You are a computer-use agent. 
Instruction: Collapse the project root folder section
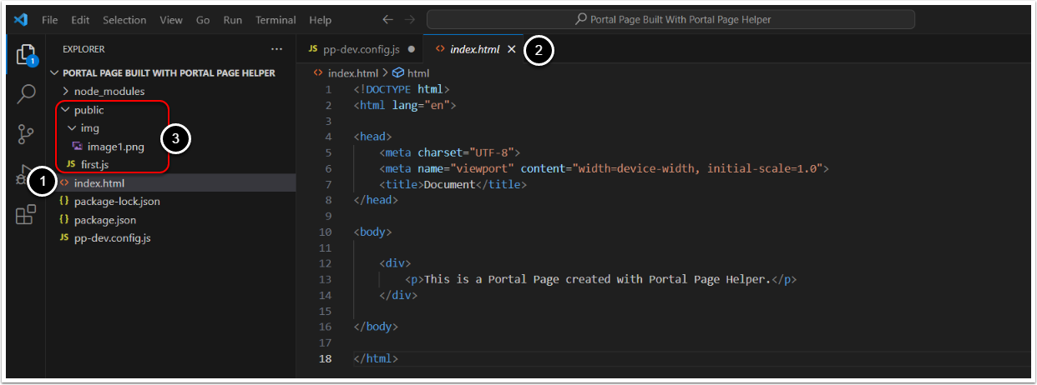167,72
